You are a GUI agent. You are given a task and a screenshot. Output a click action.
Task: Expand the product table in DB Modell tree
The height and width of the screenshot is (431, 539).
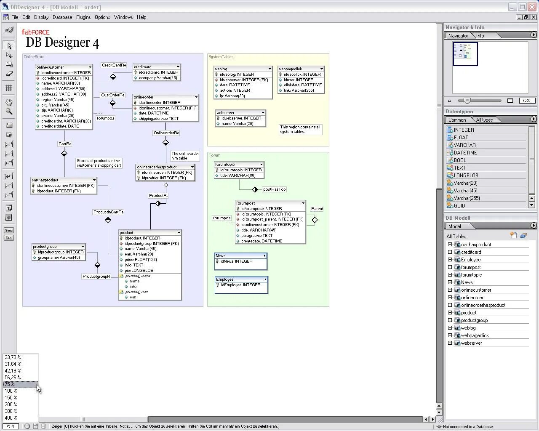(x=450, y=312)
